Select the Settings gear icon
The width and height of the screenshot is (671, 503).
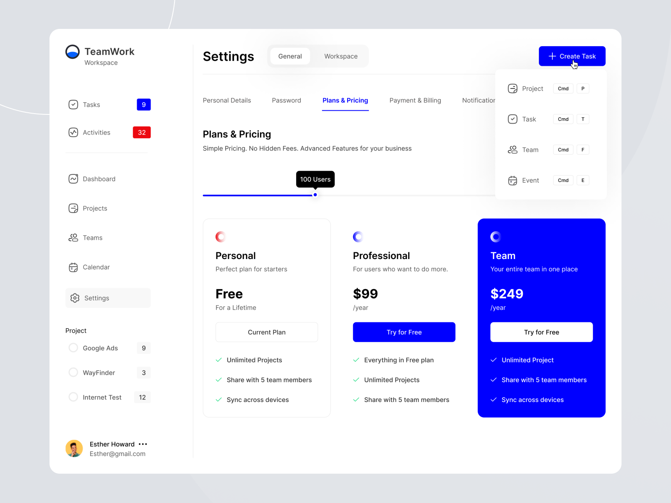(75, 298)
